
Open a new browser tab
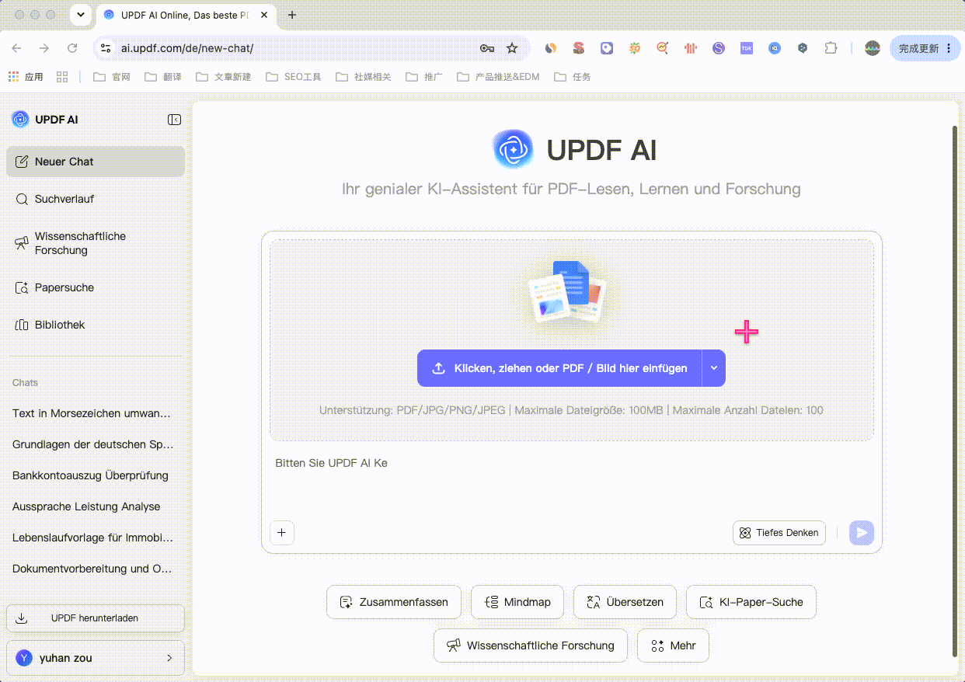[x=292, y=15]
